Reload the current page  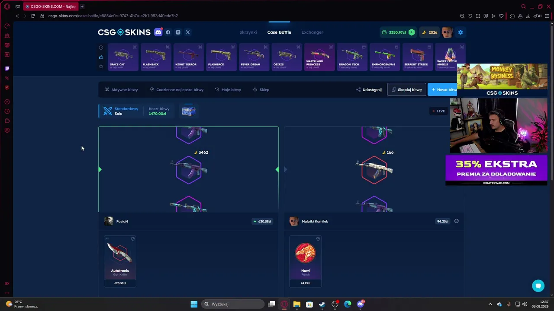point(32,16)
